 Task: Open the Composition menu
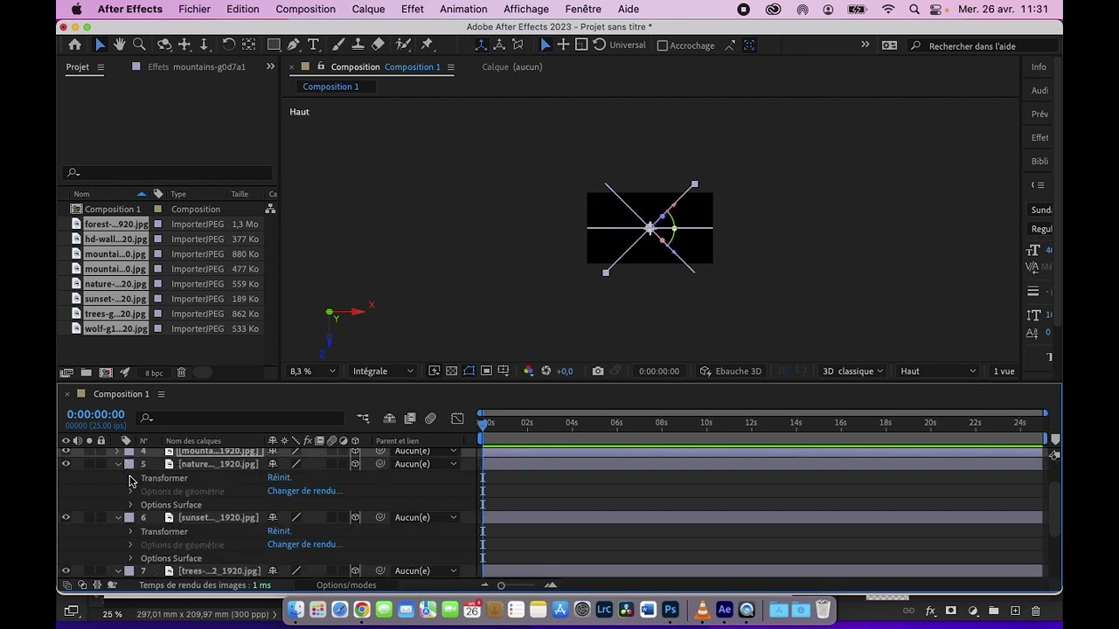point(305,9)
